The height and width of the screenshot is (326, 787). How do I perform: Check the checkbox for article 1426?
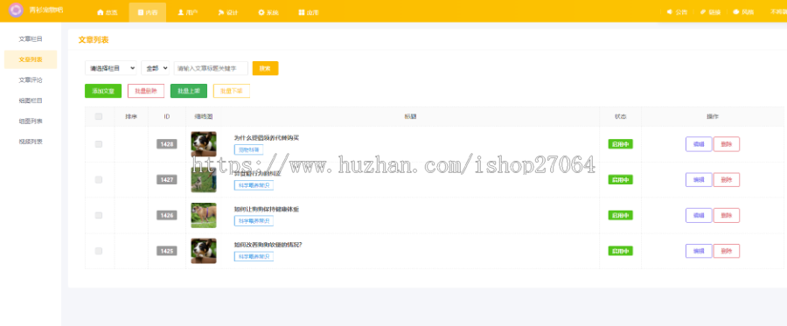[98, 215]
